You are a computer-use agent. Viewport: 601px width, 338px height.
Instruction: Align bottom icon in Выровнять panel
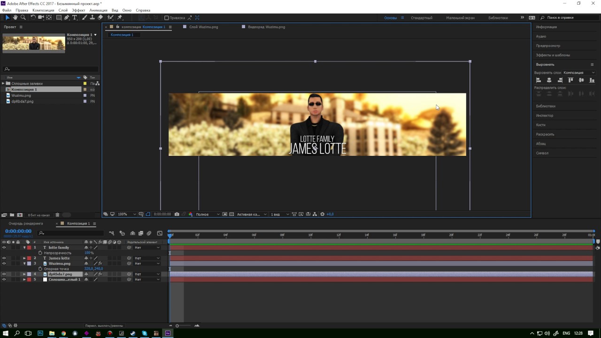(592, 80)
